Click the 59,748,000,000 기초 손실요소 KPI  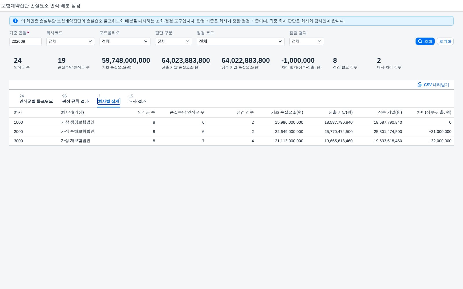click(126, 60)
